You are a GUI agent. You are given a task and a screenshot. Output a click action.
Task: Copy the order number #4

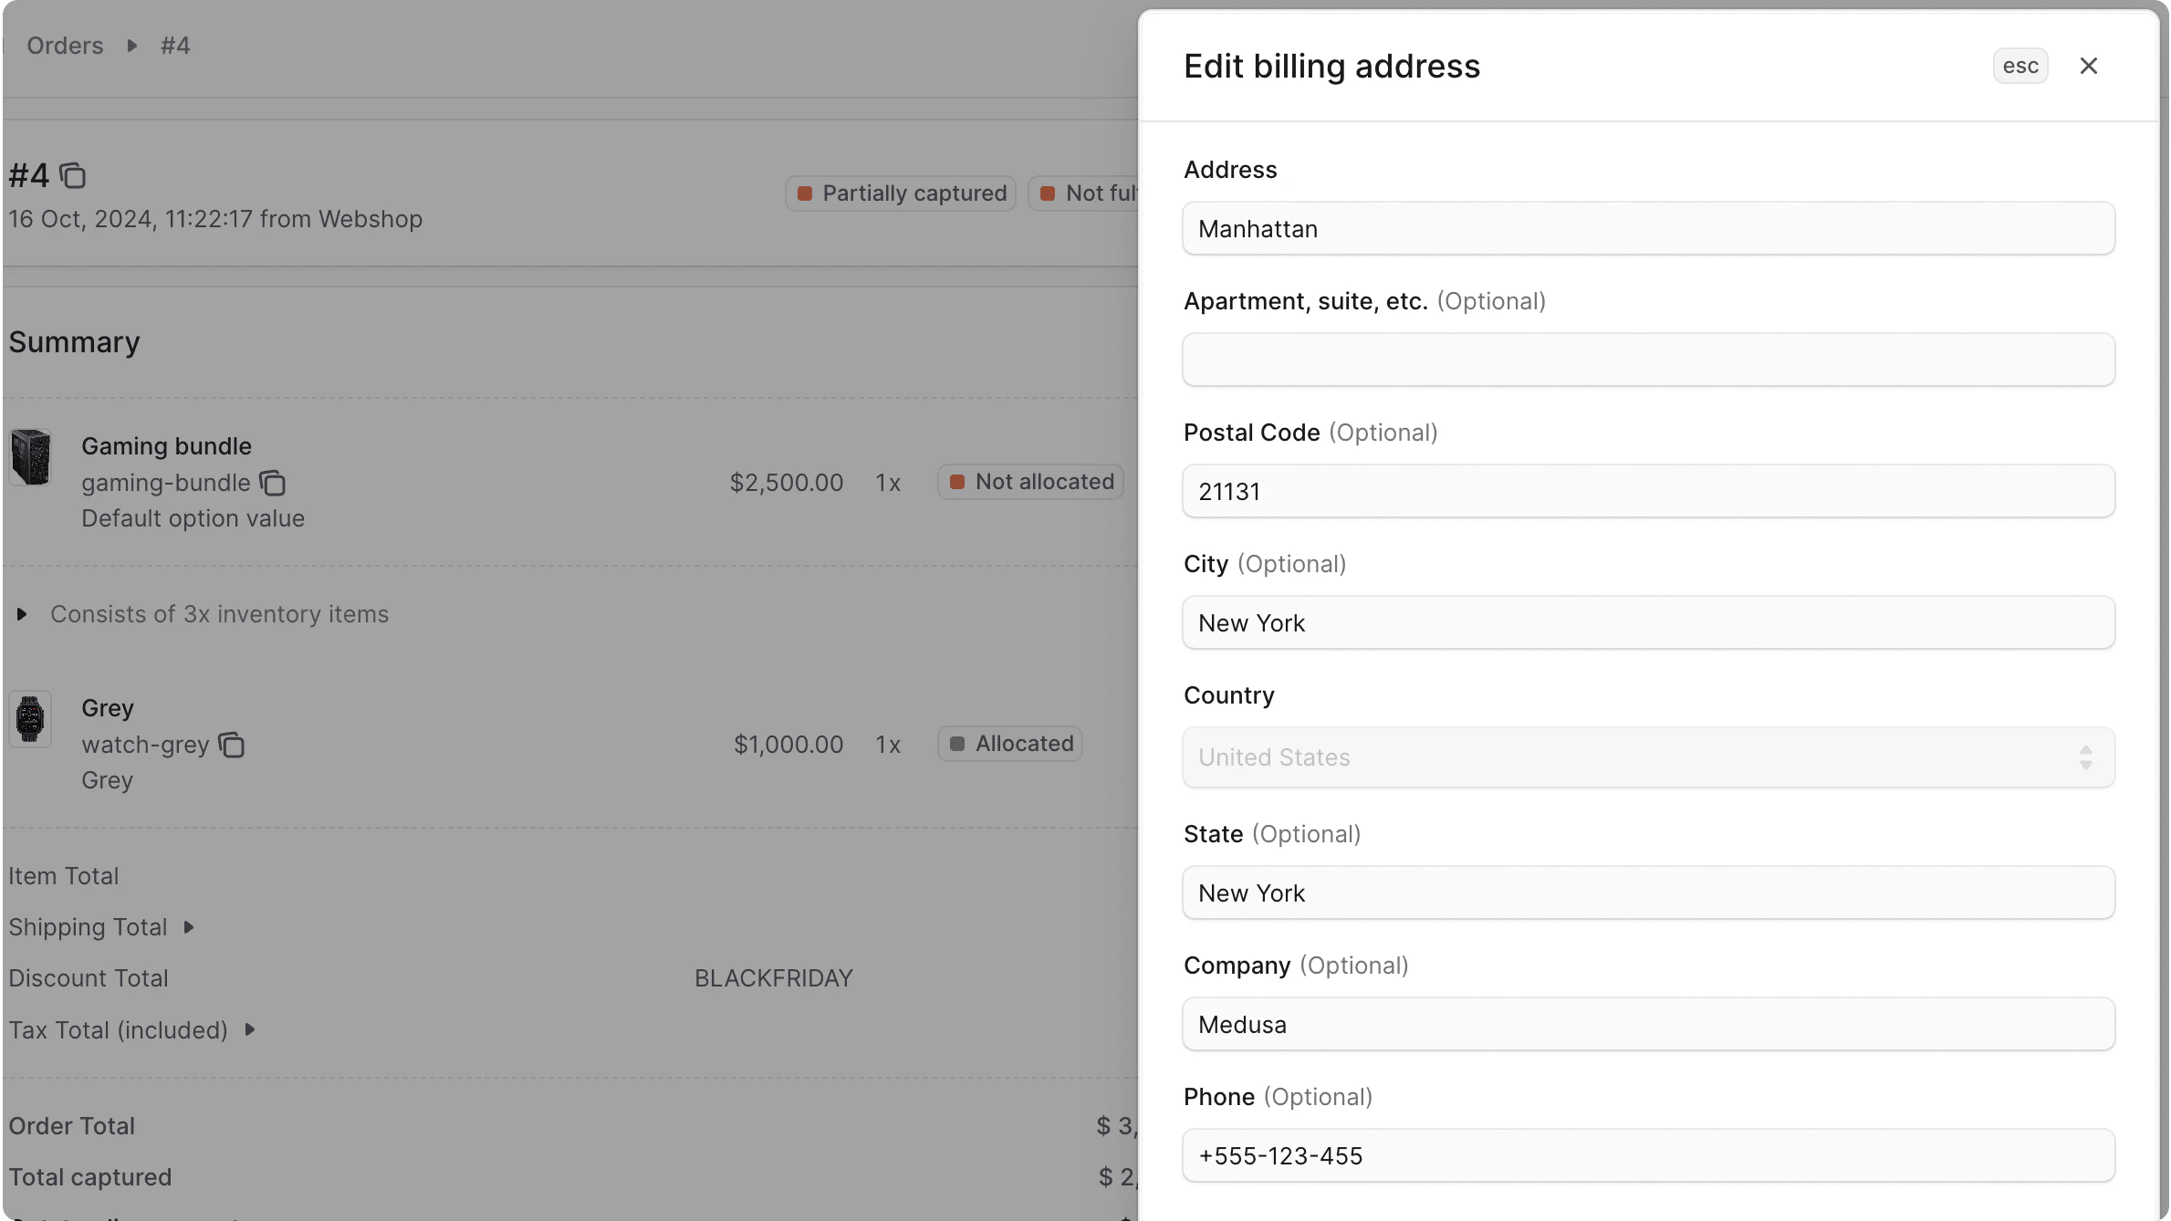[x=72, y=174]
